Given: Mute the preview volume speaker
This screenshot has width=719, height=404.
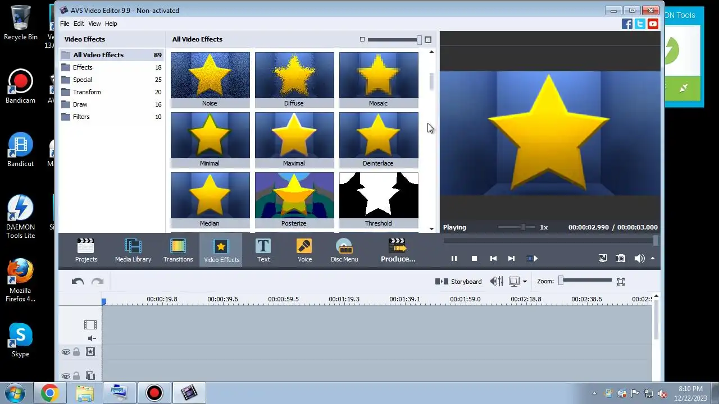Looking at the screenshot, I should pyautogui.click(x=639, y=259).
